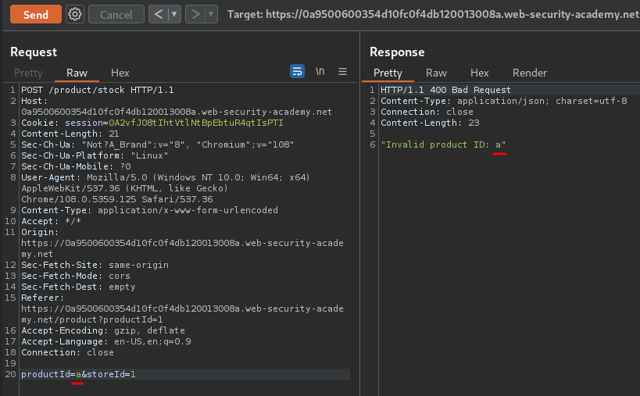Click the Content-Type form-urlencoded request header

[150, 210]
